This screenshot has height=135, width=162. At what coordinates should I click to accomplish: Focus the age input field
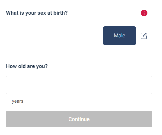79,85
